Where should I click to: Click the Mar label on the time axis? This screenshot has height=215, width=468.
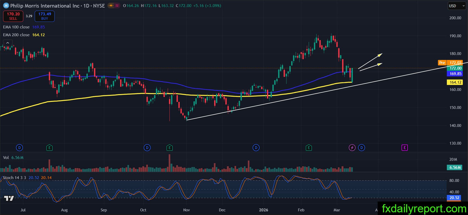337,210
